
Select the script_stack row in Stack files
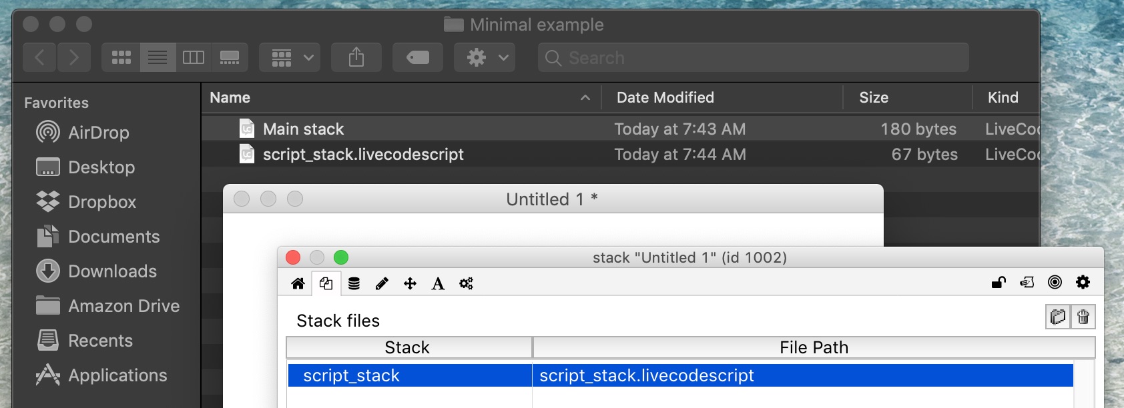tap(352, 376)
